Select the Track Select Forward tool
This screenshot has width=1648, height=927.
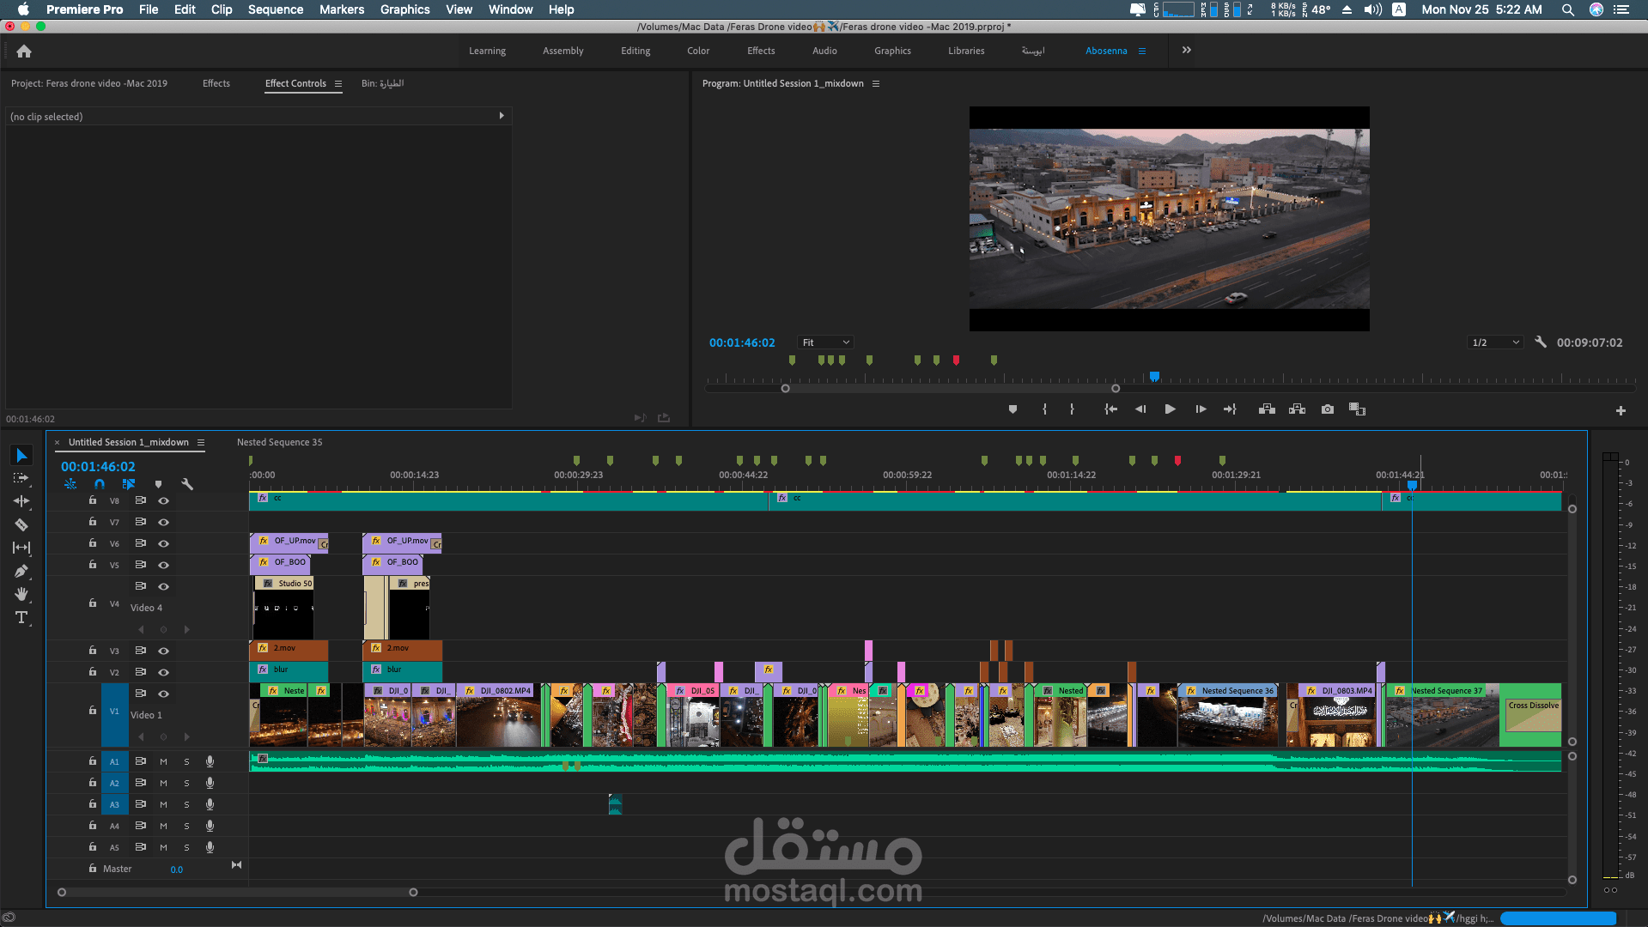[x=21, y=478]
